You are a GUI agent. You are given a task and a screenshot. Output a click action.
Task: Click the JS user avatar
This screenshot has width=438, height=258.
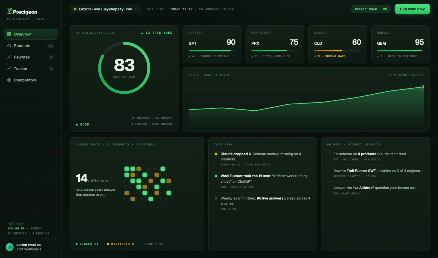(10, 247)
